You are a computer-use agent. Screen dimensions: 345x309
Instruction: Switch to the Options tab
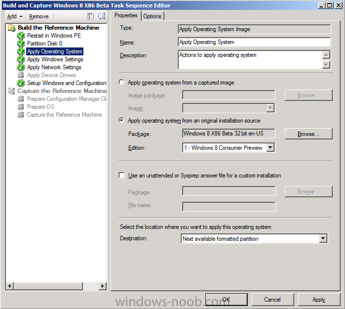coord(152,16)
